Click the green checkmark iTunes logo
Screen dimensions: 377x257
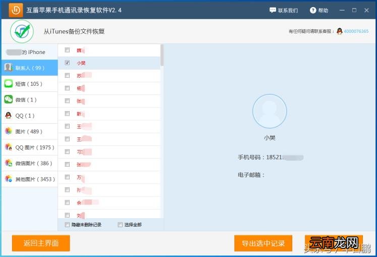click(22, 31)
